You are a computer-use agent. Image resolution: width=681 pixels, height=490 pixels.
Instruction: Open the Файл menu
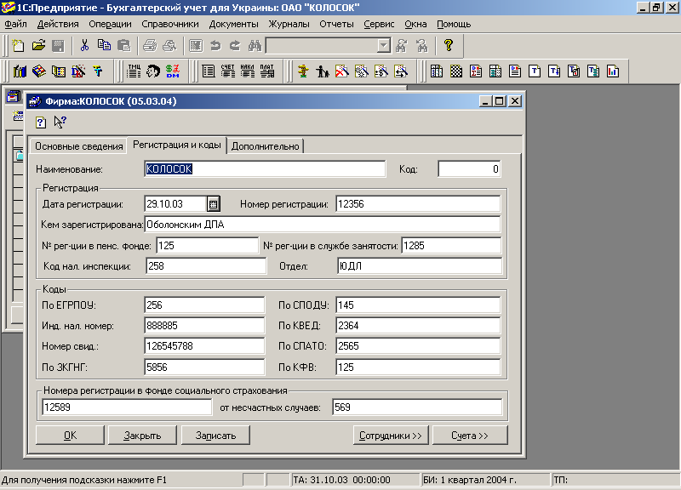pyautogui.click(x=15, y=24)
